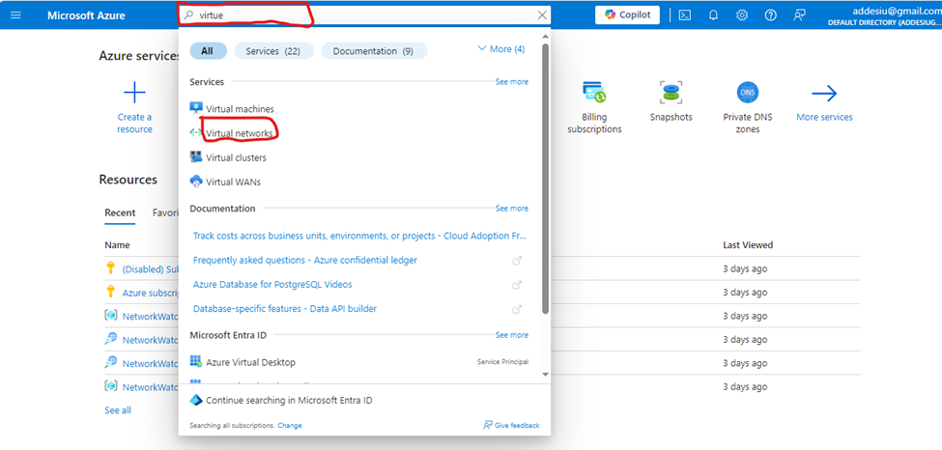The height and width of the screenshot is (450, 942).
Task: Click the Copilot button
Action: click(x=627, y=15)
